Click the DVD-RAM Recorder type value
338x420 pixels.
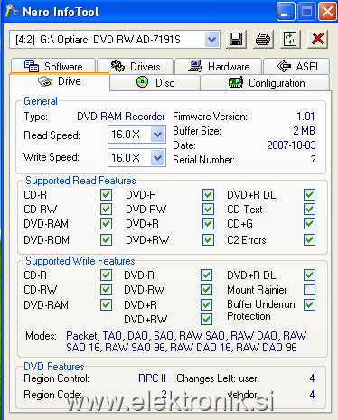(x=121, y=117)
